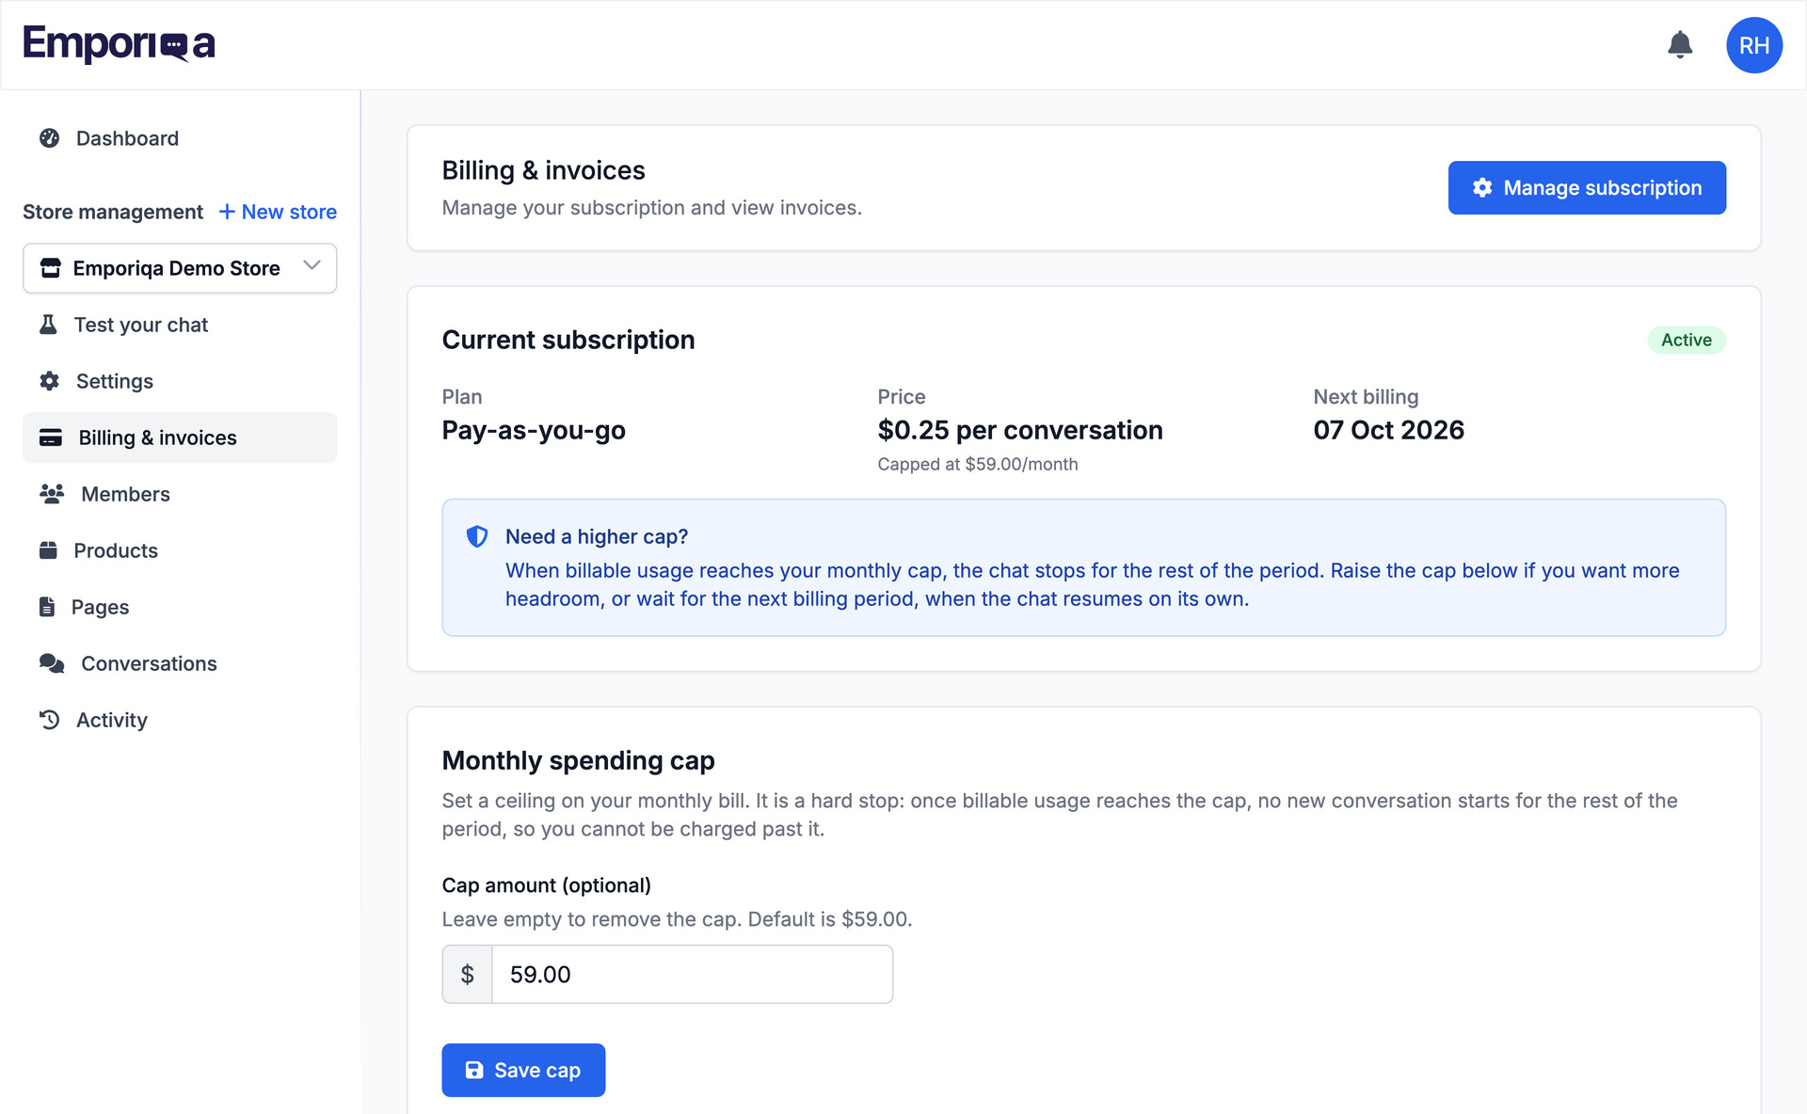Click the Pay-as-you-go plan text
Image resolution: width=1807 pixels, height=1114 pixels.
[x=534, y=430]
